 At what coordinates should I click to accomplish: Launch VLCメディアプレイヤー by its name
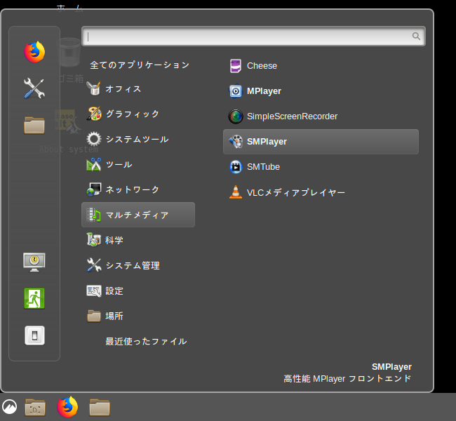[296, 192]
